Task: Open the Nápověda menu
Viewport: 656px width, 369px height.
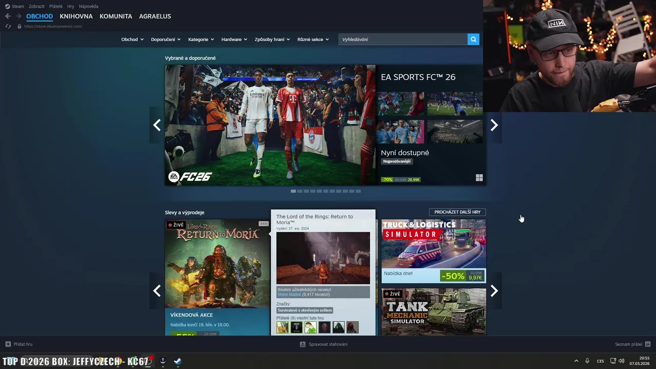Action: click(x=89, y=6)
